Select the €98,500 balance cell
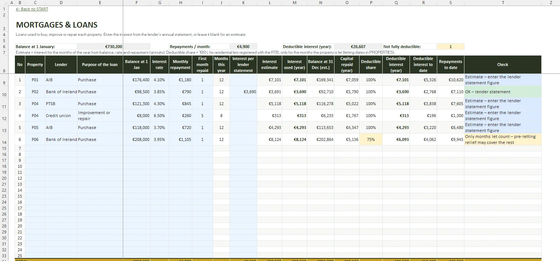 (137, 92)
